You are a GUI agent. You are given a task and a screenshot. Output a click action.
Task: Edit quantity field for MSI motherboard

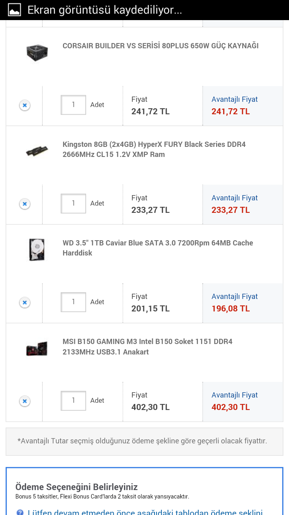point(73,400)
